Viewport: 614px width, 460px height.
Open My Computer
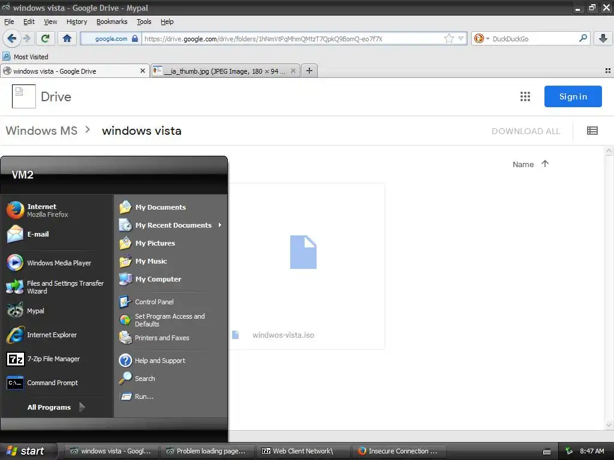pos(171,279)
